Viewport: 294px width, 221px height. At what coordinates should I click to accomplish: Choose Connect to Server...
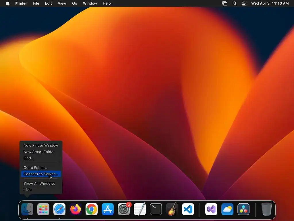(x=41, y=174)
